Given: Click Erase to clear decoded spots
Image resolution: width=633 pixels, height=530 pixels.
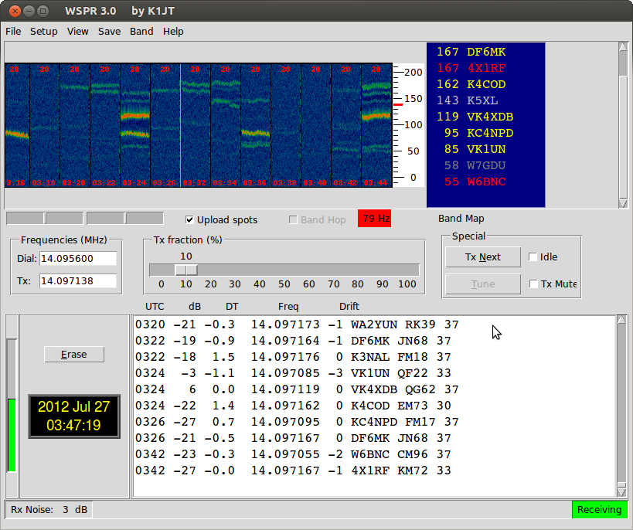Looking at the screenshot, I should coord(74,355).
